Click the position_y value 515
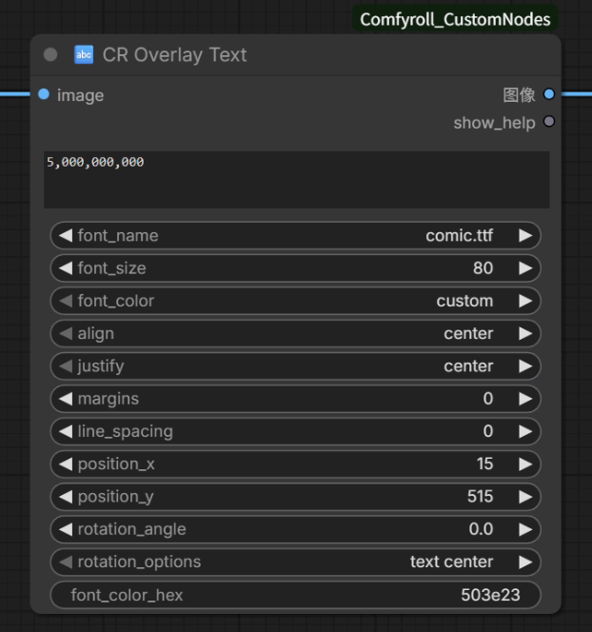The width and height of the screenshot is (592, 632). (480, 497)
